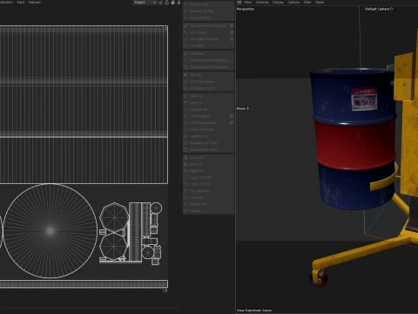Click the globe icon in UV toolbar
The image size is (418, 314).
tap(173, 3)
